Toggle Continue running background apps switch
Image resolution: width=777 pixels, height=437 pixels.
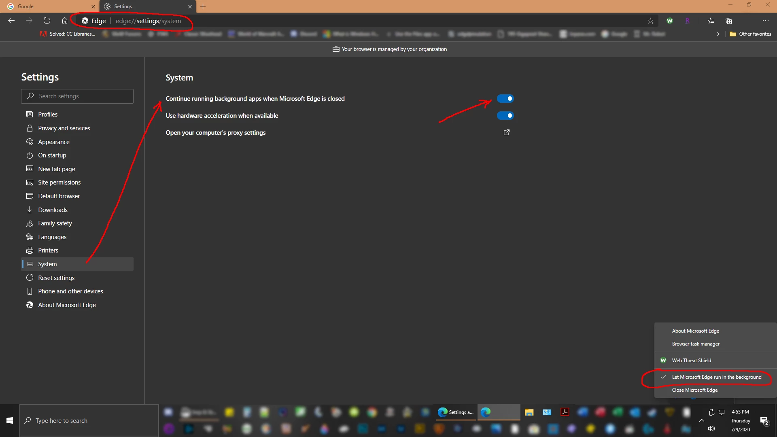[x=505, y=99]
